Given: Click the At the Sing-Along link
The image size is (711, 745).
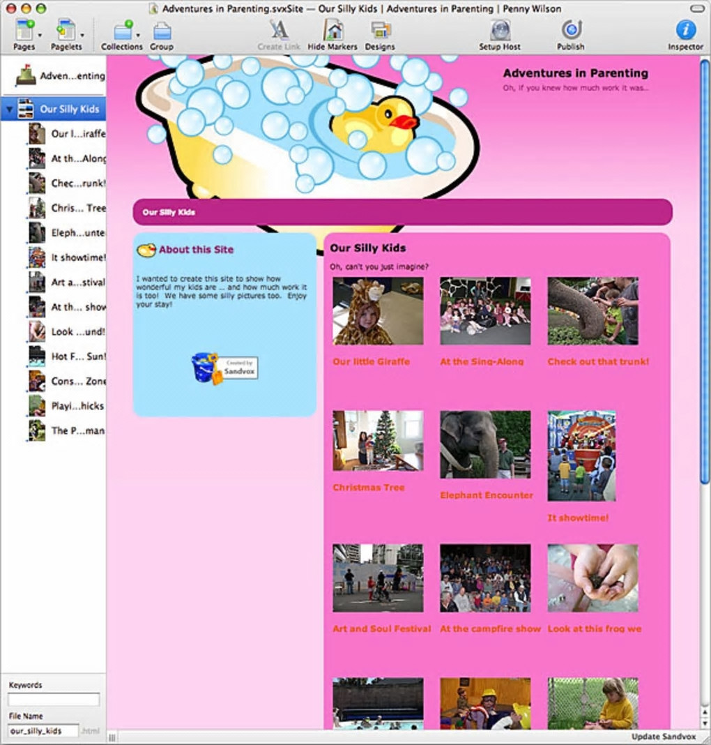Looking at the screenshot, I should (x=482, y=361).
